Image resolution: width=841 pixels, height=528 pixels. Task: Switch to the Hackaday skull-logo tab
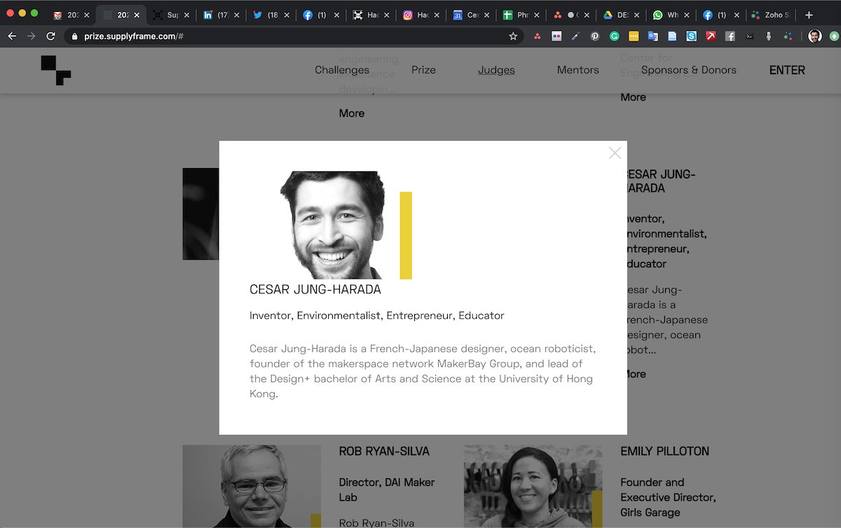[357, 15]
